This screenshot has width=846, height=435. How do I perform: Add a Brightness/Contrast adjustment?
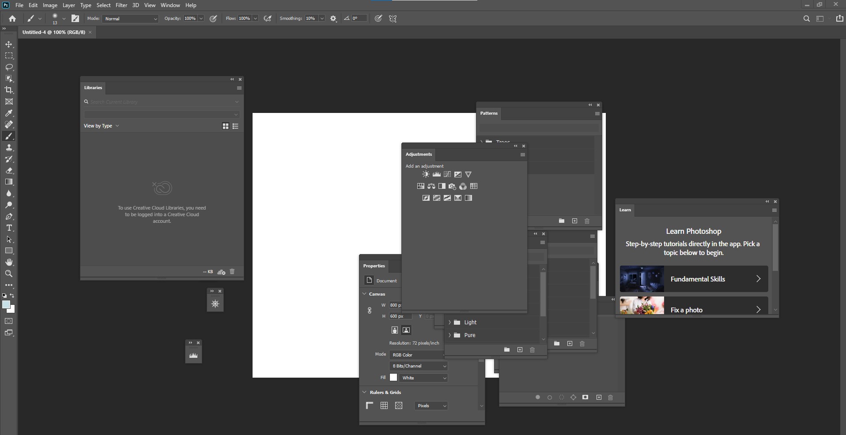426,174
